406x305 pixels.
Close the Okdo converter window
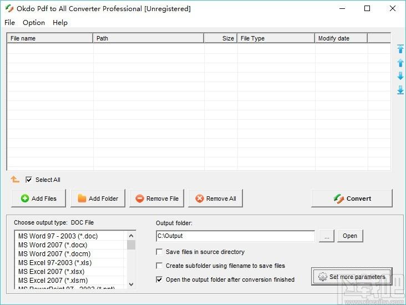point(392,8)
